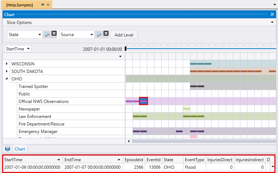Click the scroll-left arrow of chart scrollbar
Image resolution: width=278 pixels, height=173 pixels.
coord(129,141)
